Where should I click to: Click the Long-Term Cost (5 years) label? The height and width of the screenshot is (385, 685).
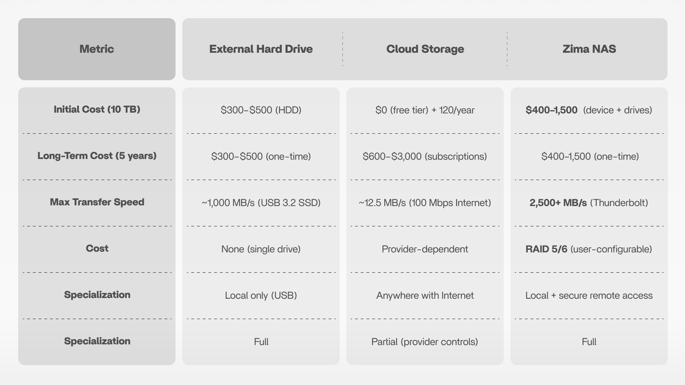coord(97,156)
